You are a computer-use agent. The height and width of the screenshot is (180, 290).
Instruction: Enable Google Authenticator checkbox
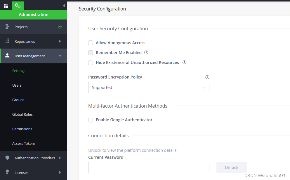click(91, 120)
